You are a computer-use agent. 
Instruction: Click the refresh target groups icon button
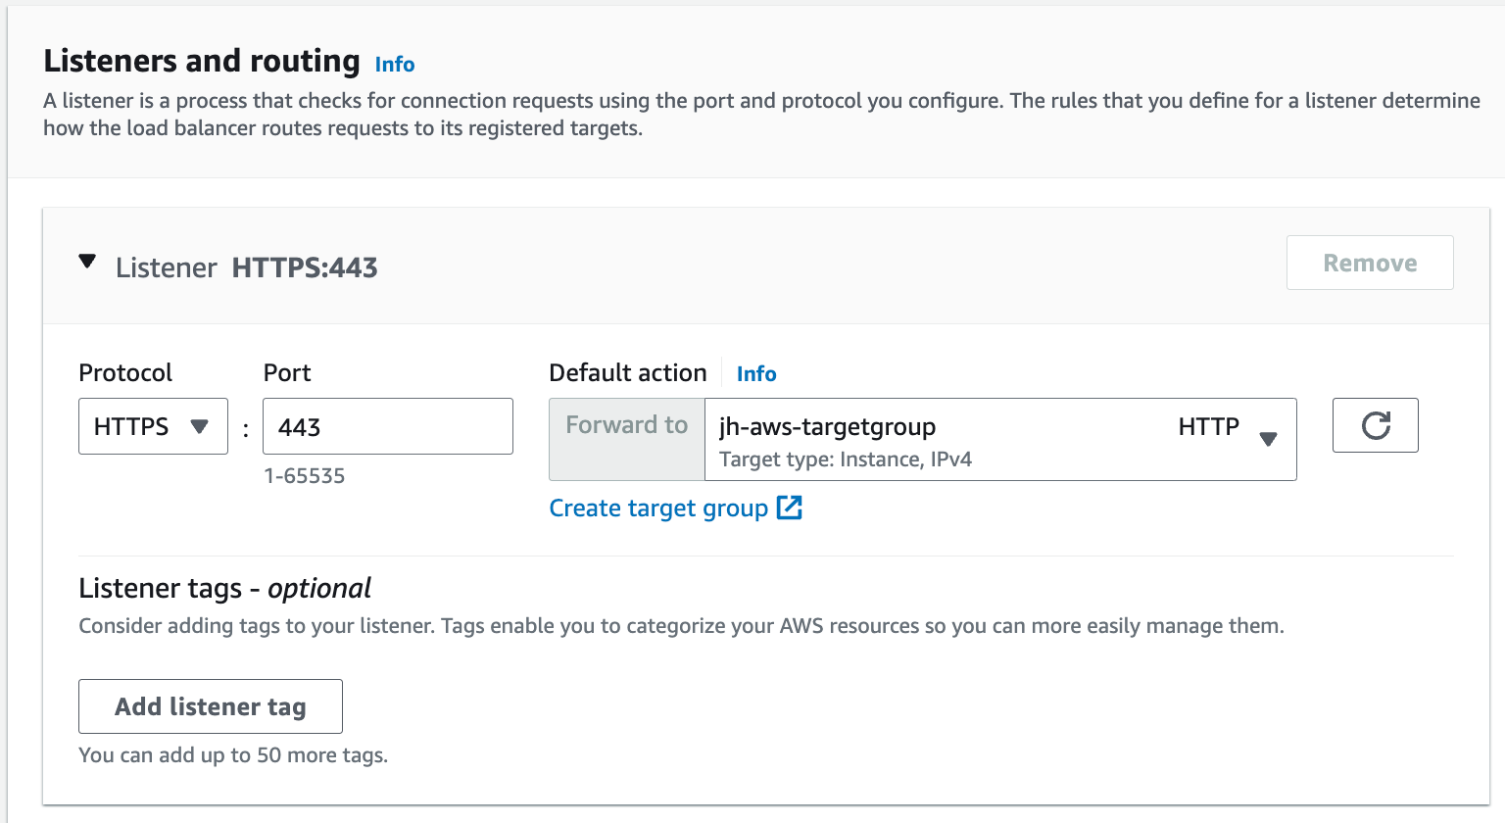[1375, 425]
